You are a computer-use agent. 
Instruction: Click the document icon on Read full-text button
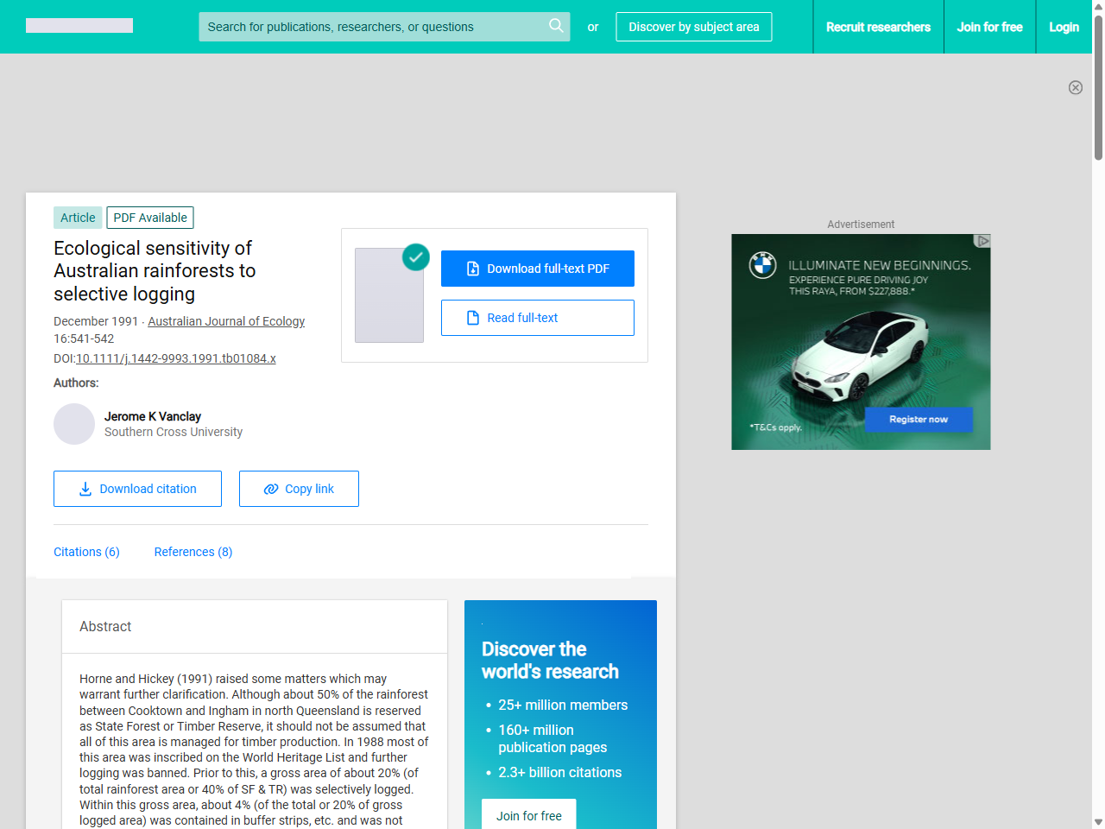(x=471, y=318)
